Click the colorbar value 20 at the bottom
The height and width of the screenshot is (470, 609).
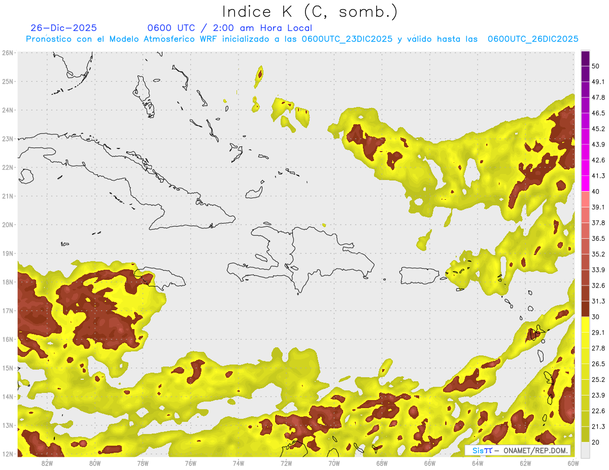pyautogui.click(x=596, y=443)
